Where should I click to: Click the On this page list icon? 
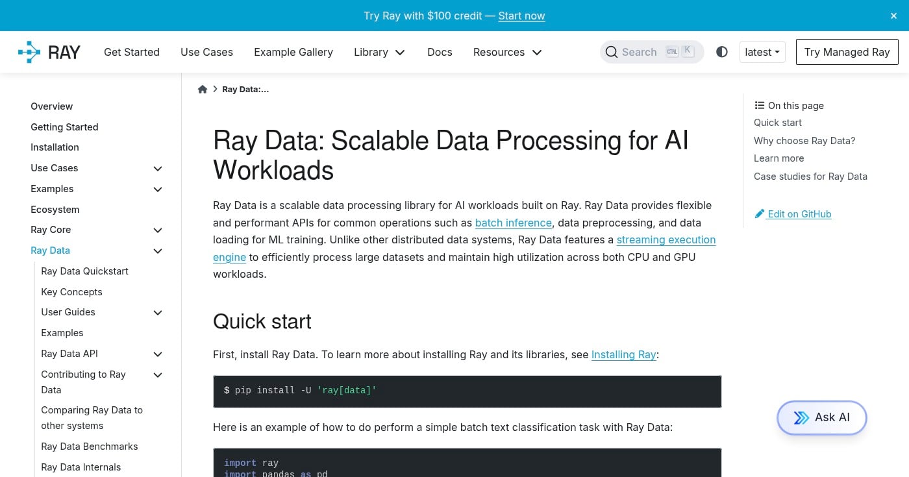tap(759, 105)
